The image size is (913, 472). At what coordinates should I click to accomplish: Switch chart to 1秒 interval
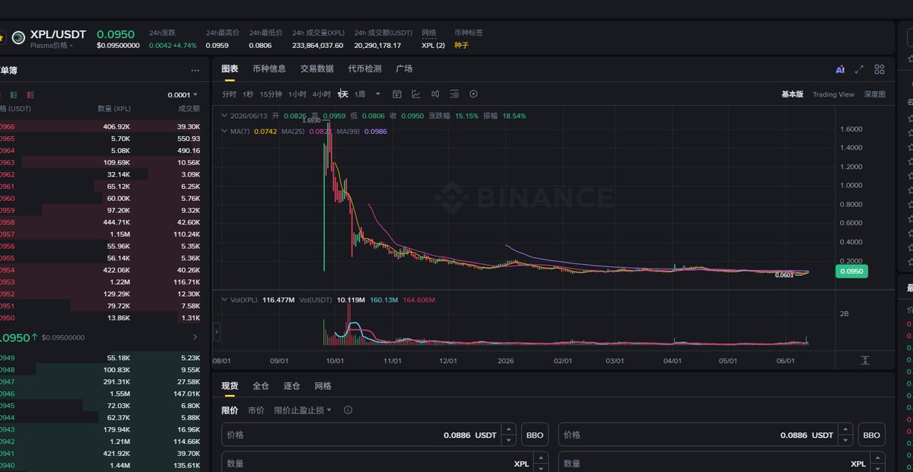pyautogui.click(x=248, y=94)
